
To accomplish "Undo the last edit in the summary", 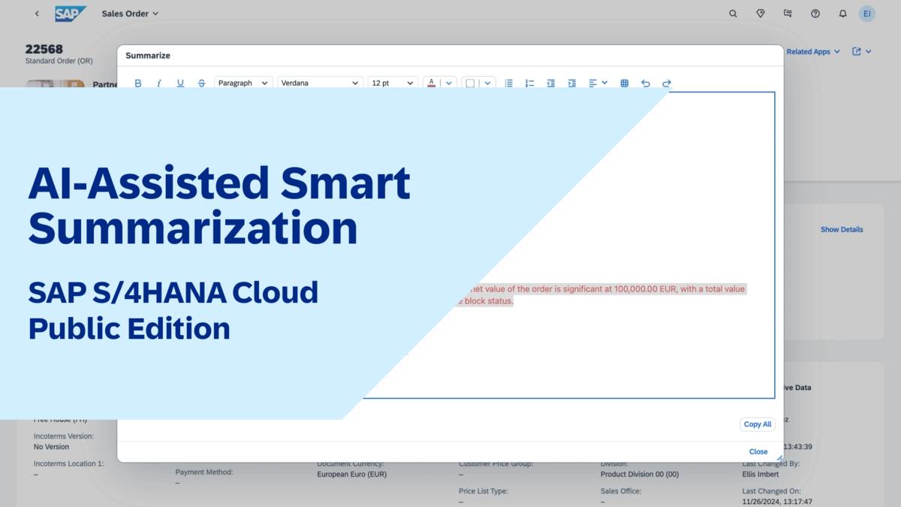I will point(646,83).
